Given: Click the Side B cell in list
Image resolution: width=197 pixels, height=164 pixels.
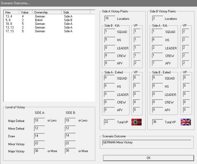Looking at the screenshot, I should point(68,20).
